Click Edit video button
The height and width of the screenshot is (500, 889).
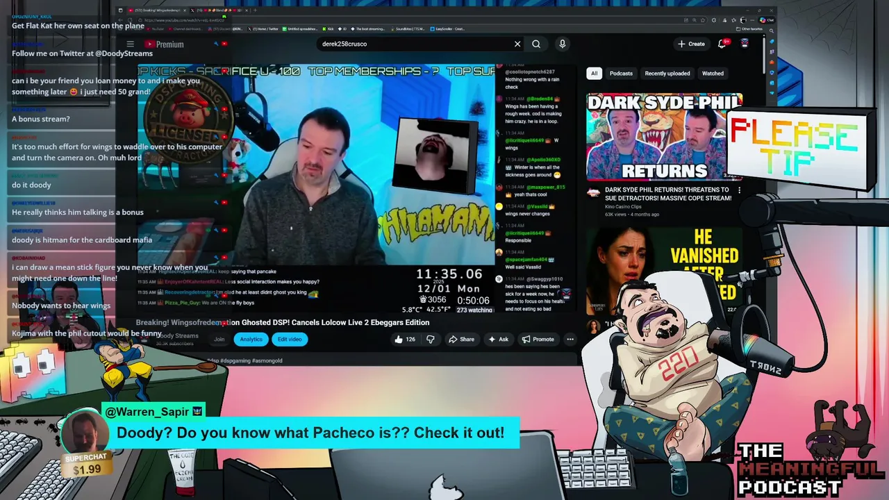tap(290, 340)
